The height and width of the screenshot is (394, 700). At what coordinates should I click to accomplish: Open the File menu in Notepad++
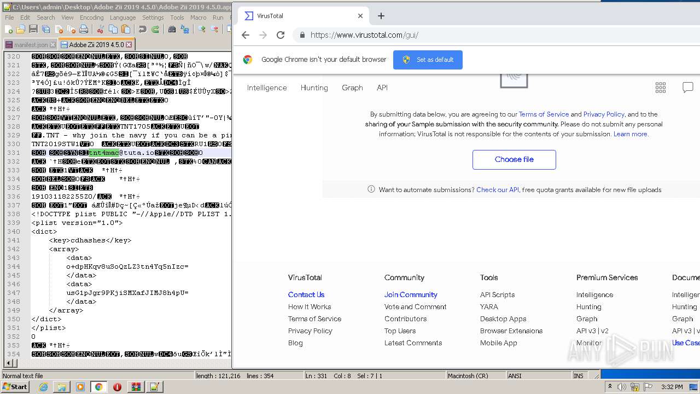tap(9, 18)
